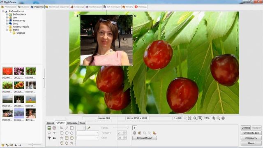This screenshot has height=148, width=263.
Task: Click the zoom in magnifier icon
Action: point(214,118)
